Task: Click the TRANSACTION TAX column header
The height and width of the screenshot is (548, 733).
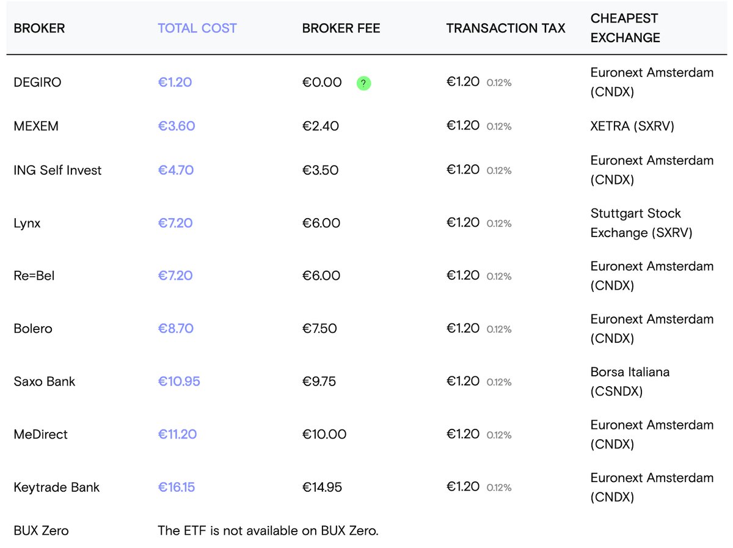Action: (x=506, y=28)
